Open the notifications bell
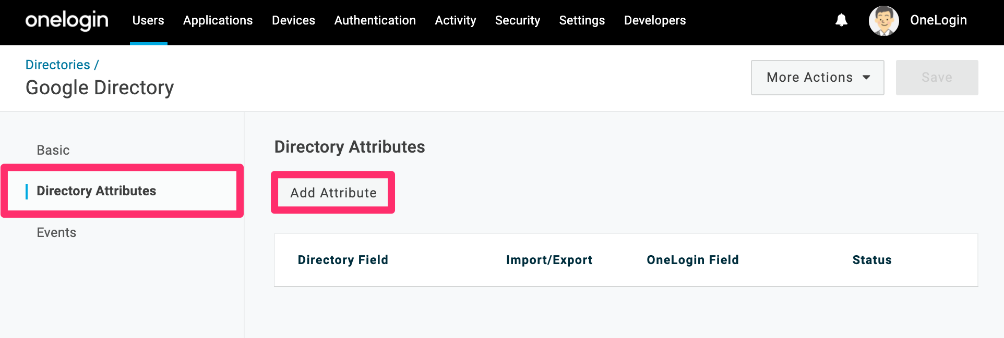Screen dimensions: 1004x338 point(841,20)
